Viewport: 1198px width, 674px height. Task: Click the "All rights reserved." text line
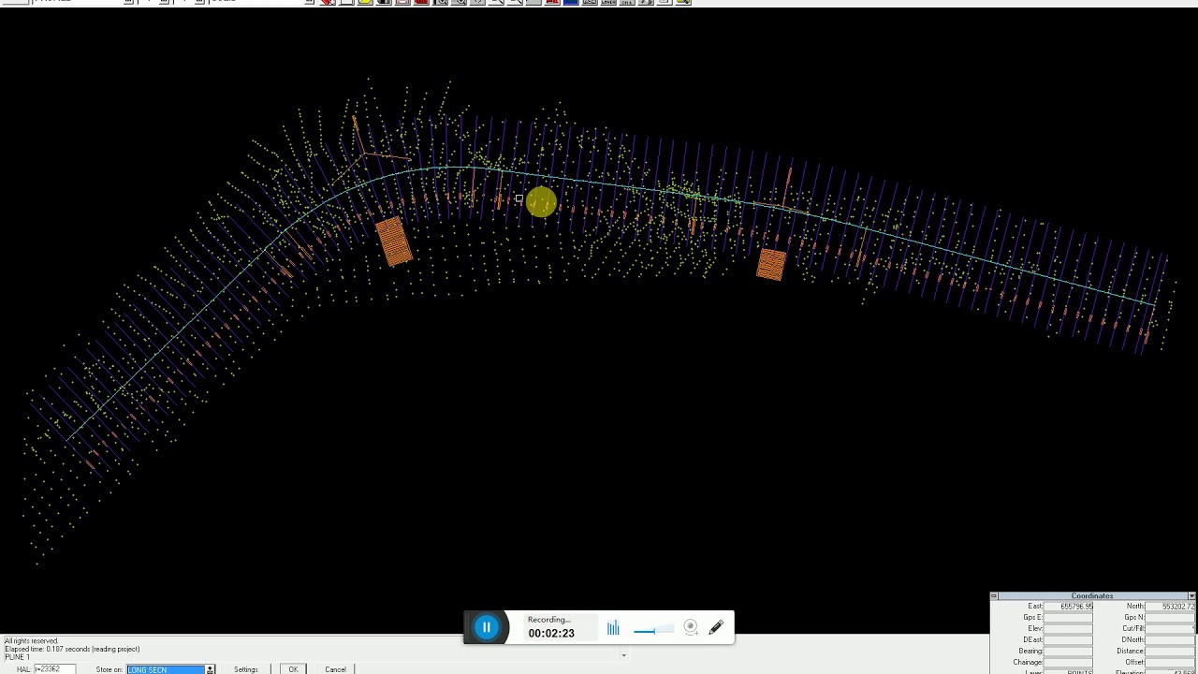(x=31, y=641)
